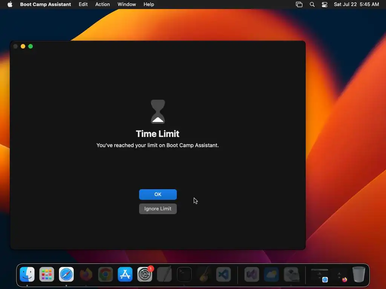Screen dimensions: 386x289
Task: Minimize the Boot Camp Assistant window
Action: click(23, 46)
